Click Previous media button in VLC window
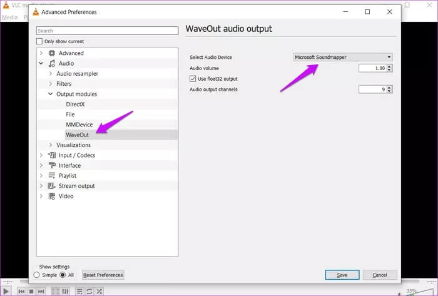438x296 pixels. coord(21,292)
